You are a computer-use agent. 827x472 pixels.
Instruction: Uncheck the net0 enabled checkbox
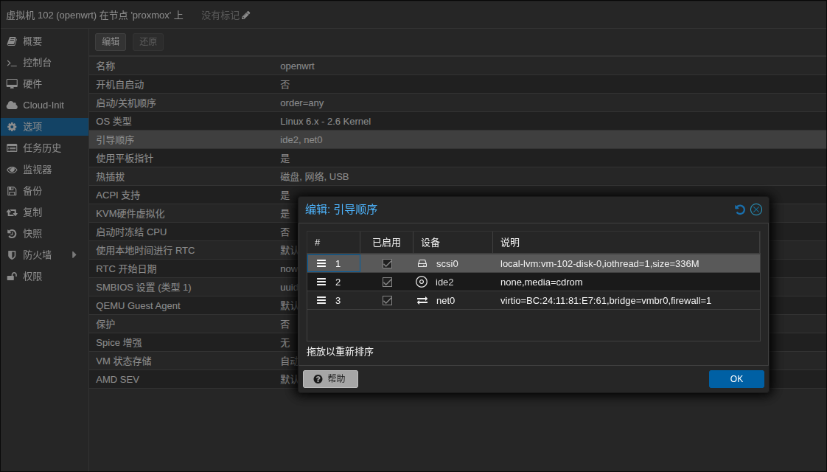(x=387, y=300)
